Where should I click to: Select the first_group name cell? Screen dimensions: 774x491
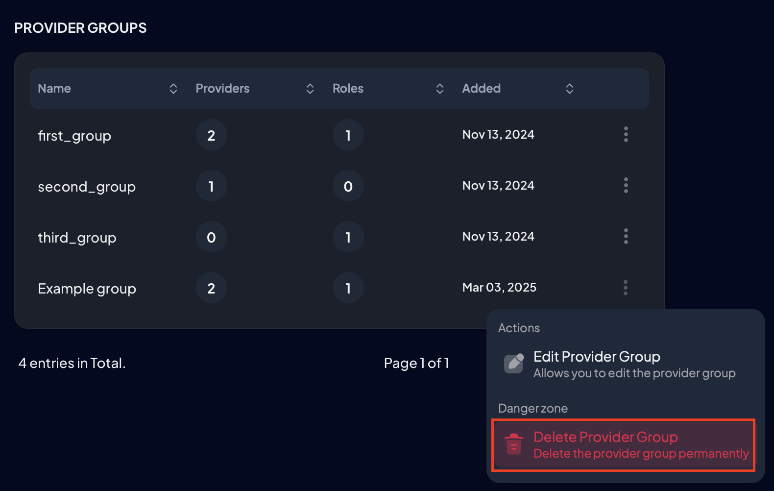pyautogui.click(x=74, y=136)
